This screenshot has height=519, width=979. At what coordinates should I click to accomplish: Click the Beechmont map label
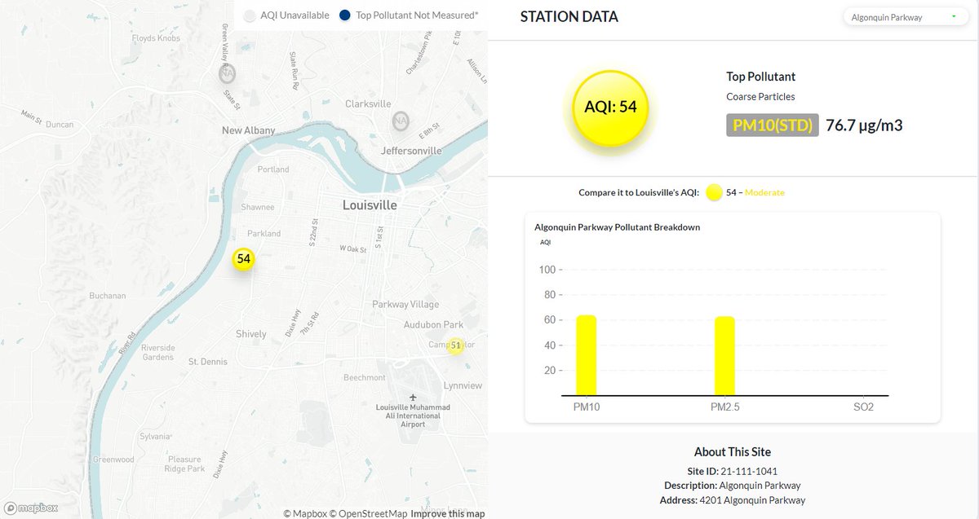click(365, 378)
